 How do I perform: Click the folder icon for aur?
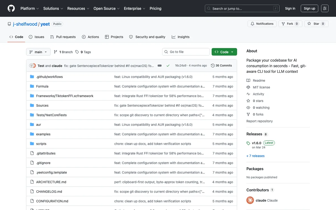pos(32,125)
